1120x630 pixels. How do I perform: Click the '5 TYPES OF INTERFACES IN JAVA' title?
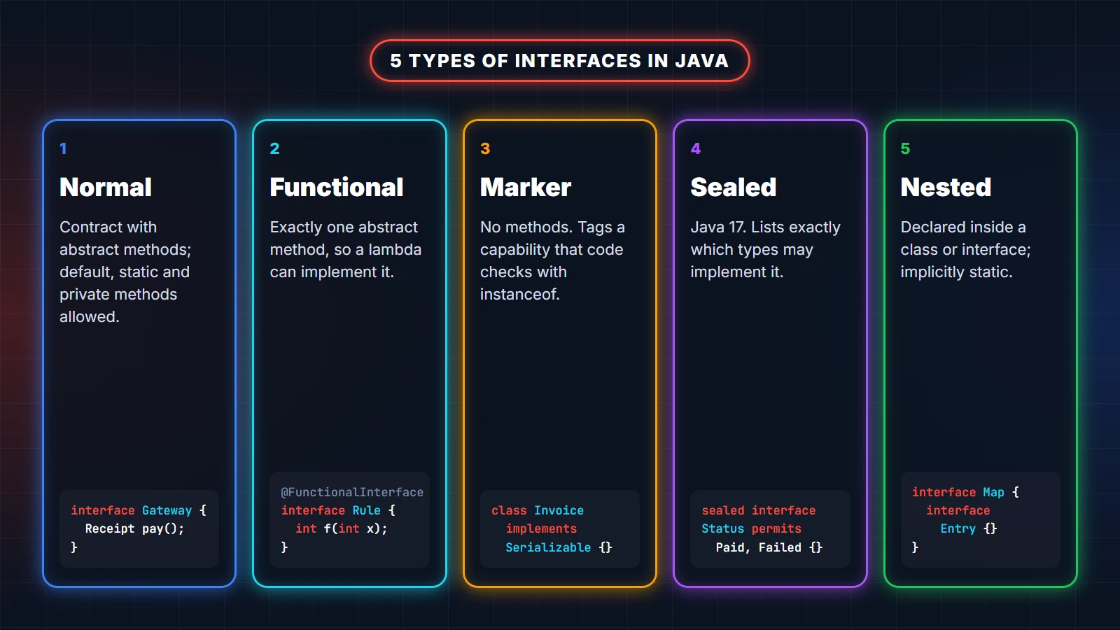click(x=559, y=61)
